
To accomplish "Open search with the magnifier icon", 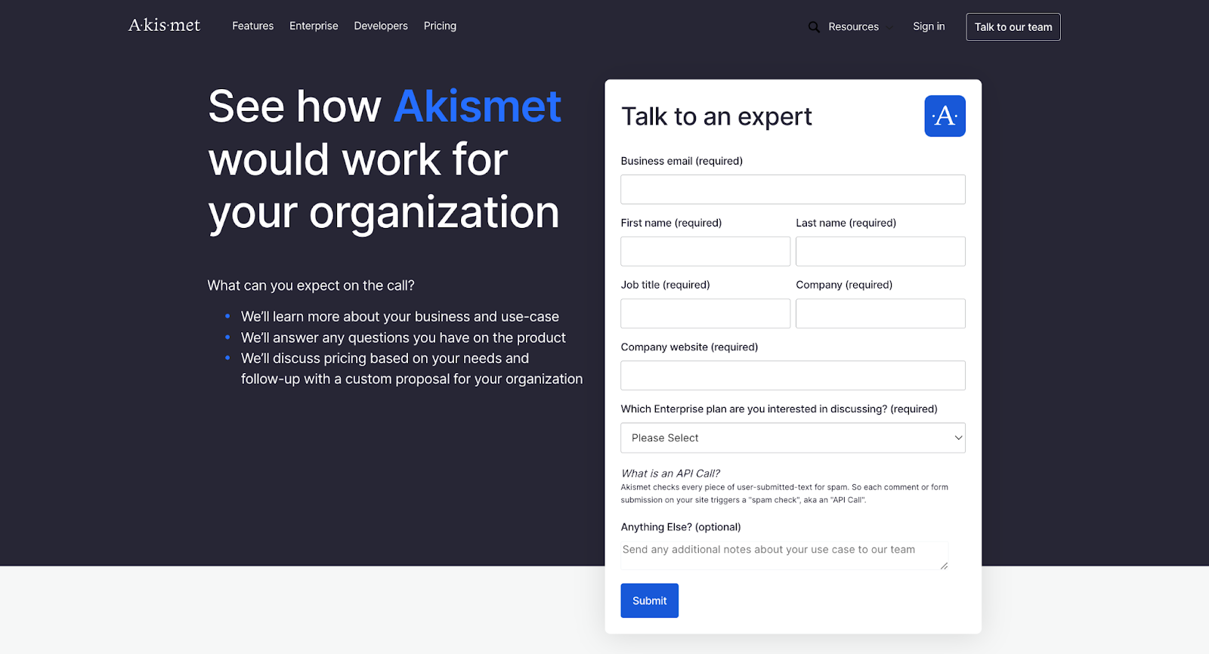I will click(x=814, y=27).
